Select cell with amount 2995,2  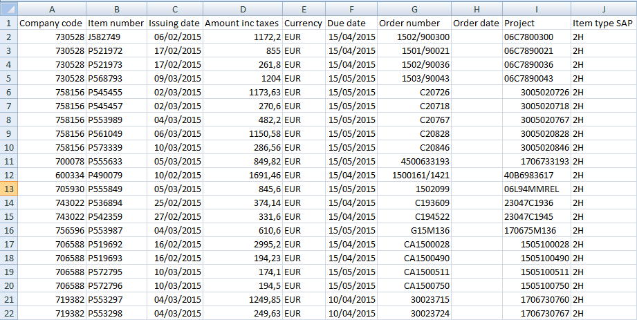coord(243,244)
